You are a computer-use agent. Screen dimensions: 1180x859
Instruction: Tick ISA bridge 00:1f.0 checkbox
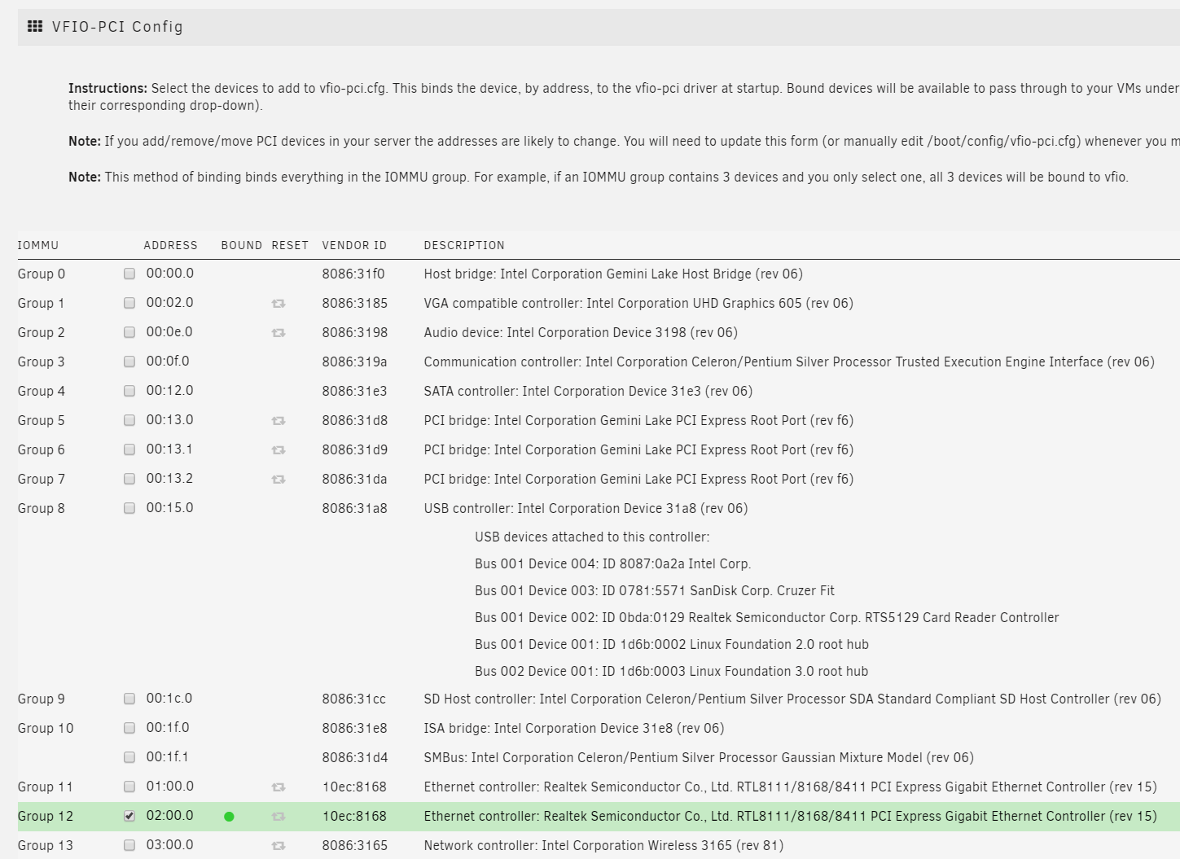[129, 728]
